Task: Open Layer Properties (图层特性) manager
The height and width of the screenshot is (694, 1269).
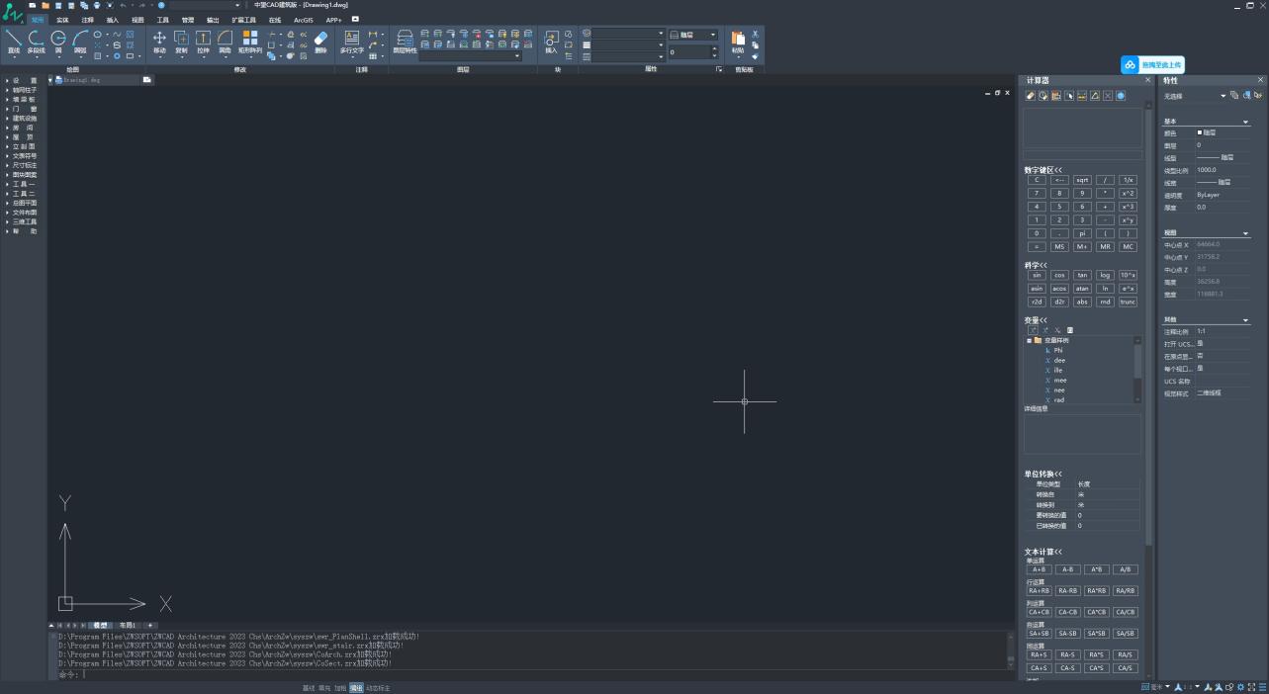Action: [405, 41]
